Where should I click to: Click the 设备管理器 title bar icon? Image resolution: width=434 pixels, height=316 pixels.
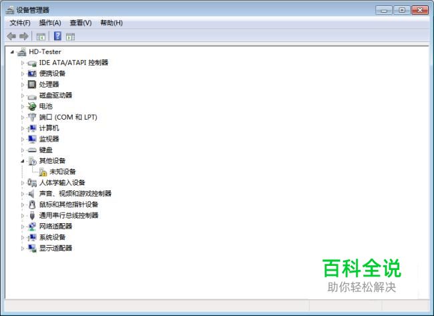click(x=10, y=10)
